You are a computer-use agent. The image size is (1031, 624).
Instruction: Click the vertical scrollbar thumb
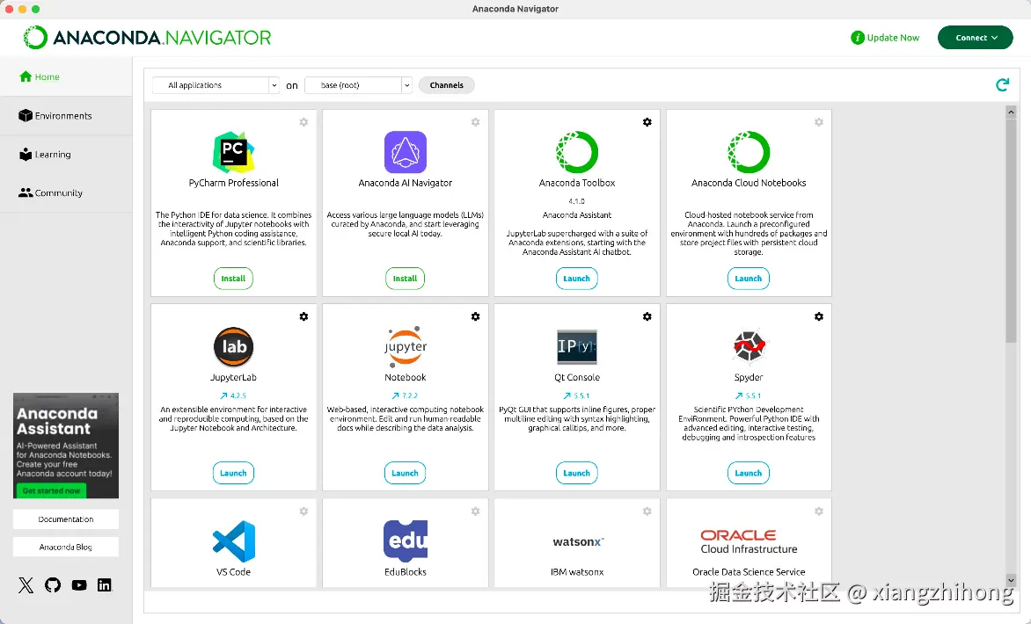(x=1011, y=230)
